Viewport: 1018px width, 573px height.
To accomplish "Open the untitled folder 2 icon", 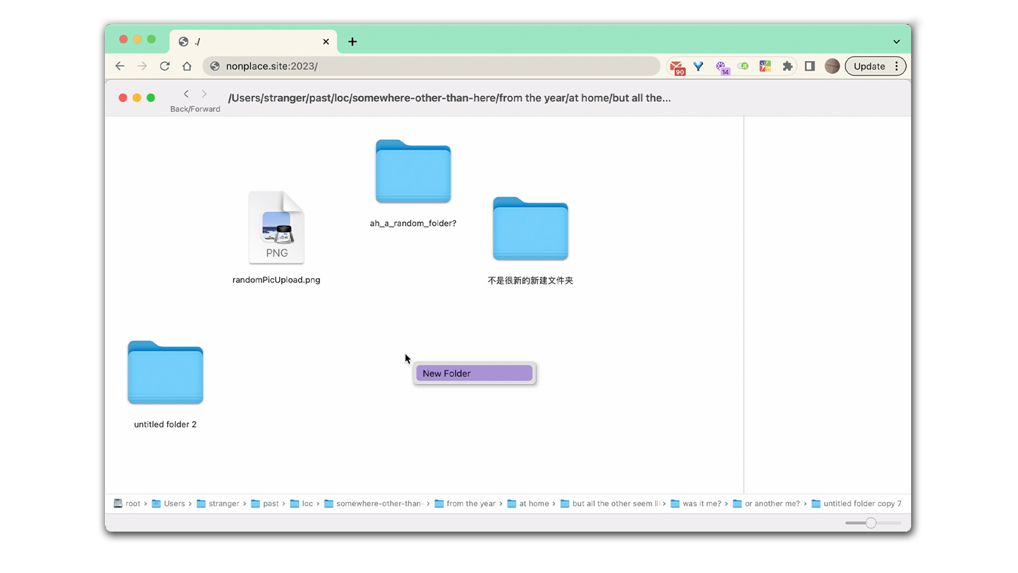I will (x=165, y=373).
